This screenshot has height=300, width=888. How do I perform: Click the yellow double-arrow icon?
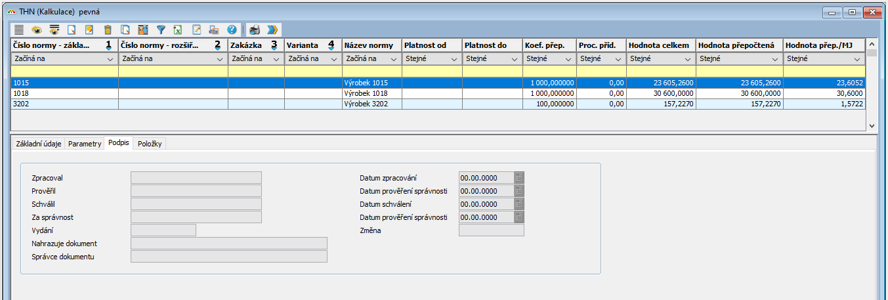tap(272, 30)
